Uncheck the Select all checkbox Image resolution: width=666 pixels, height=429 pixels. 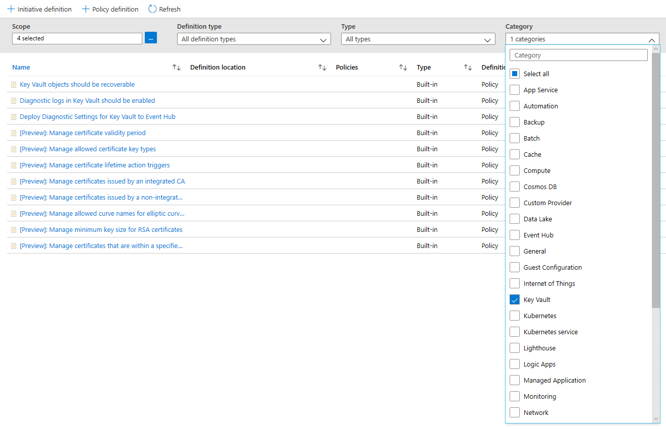point(514,73)
